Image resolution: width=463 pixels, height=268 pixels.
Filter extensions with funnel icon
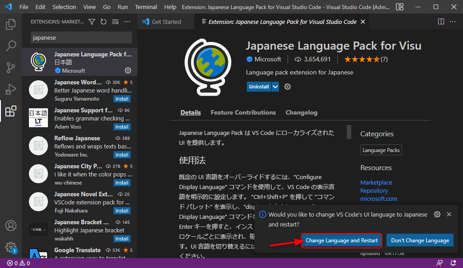tap(92, 22)
